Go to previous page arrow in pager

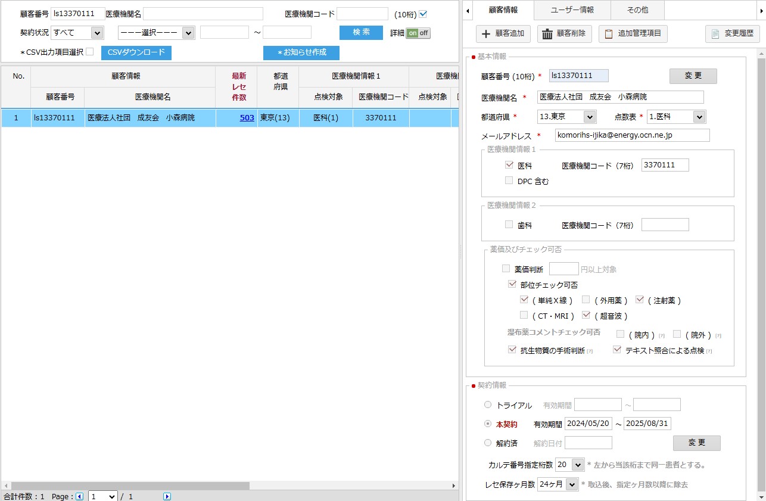[80, 496]
